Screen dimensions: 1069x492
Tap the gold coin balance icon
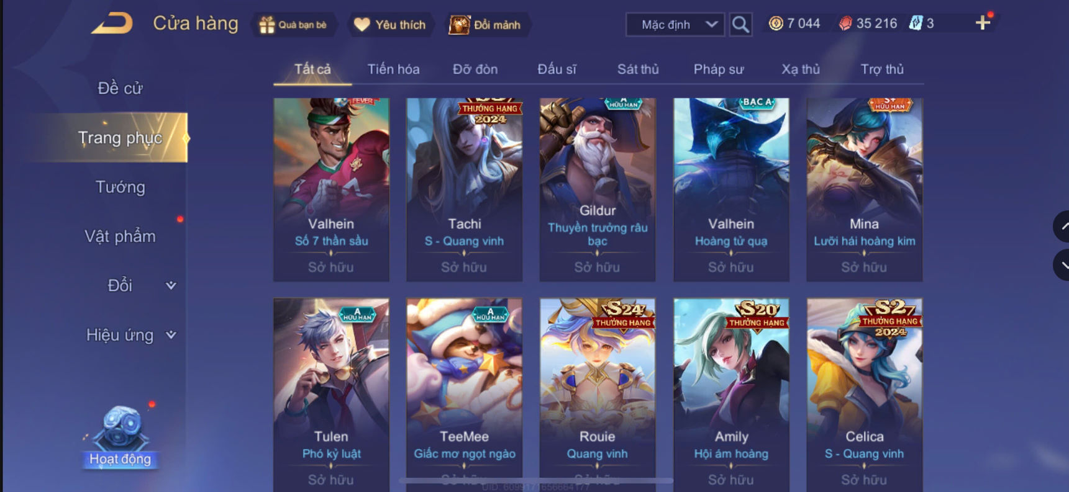click(x=776, y=24)
